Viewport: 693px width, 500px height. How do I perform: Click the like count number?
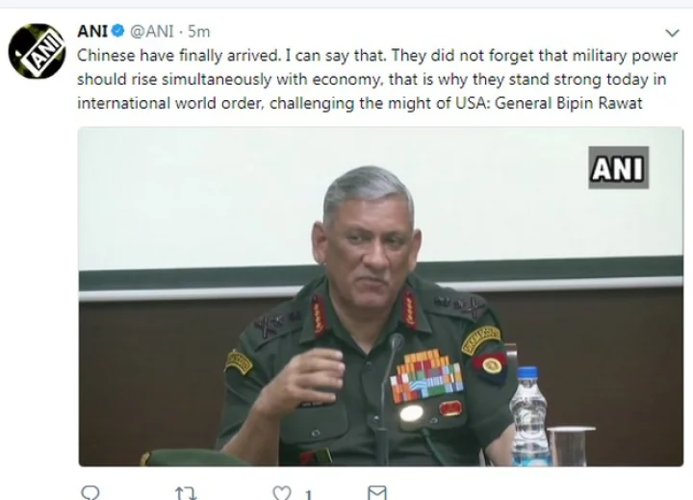coord(308,492)
